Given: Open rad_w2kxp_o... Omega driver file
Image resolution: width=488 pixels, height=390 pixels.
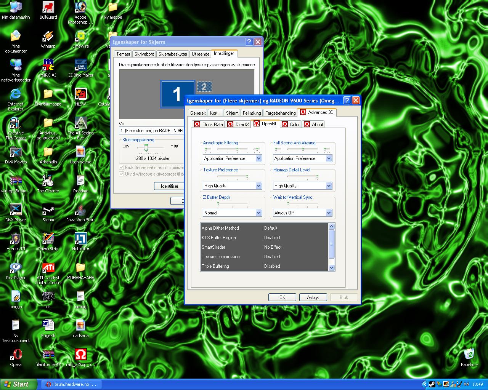Looking at the screenshot, I should [80, 358].
